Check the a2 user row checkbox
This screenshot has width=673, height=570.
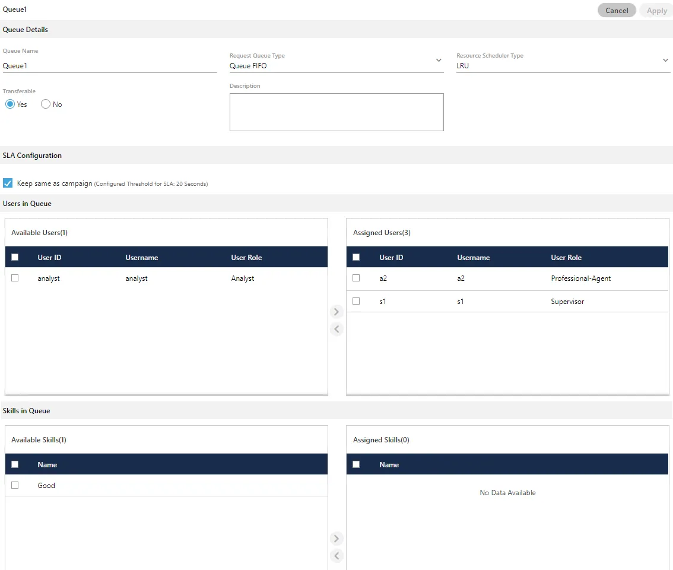pos(356,278)
